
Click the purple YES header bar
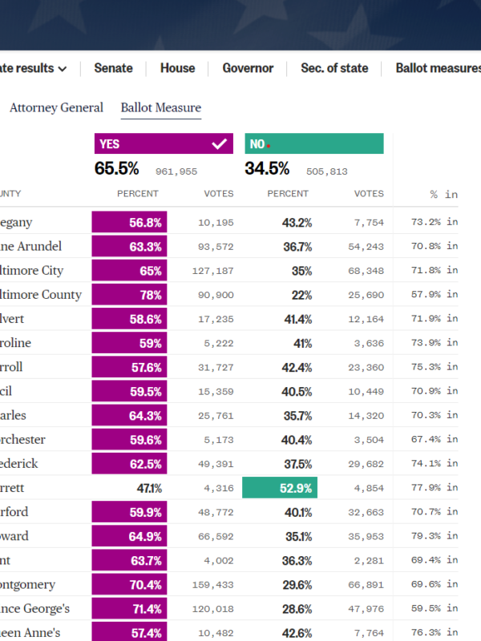coord(152,144)
